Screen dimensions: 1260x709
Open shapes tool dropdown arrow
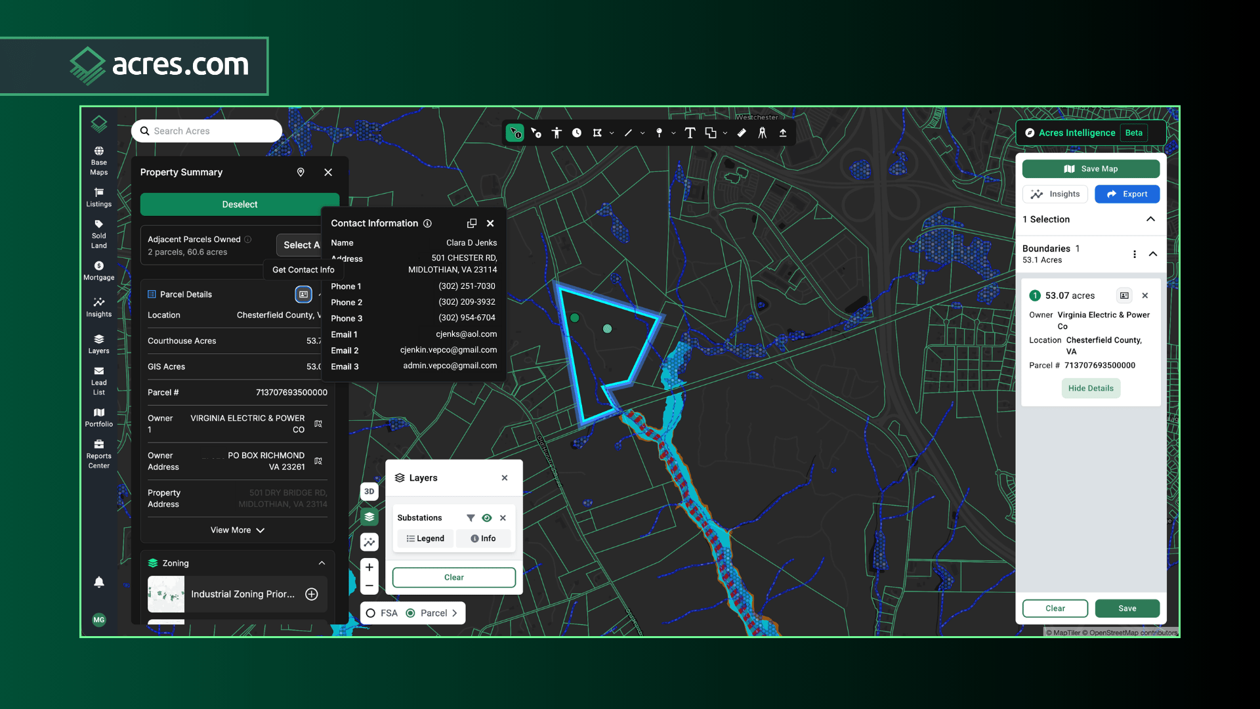coord(725,133)
